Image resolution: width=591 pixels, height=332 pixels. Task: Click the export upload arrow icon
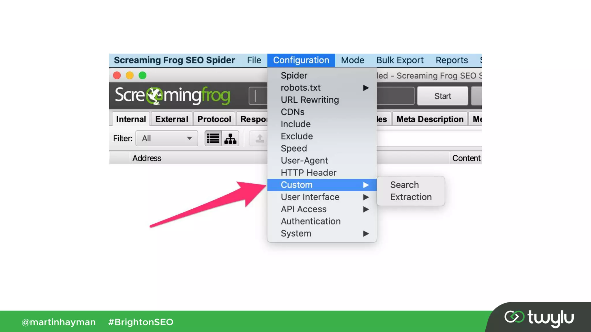tap(259, 139)
